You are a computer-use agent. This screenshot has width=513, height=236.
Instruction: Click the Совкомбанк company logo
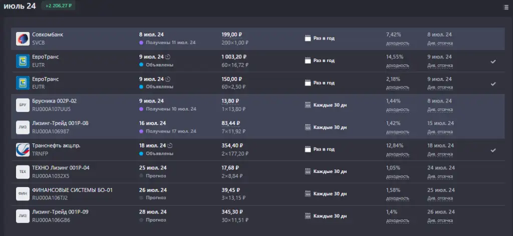23,39
